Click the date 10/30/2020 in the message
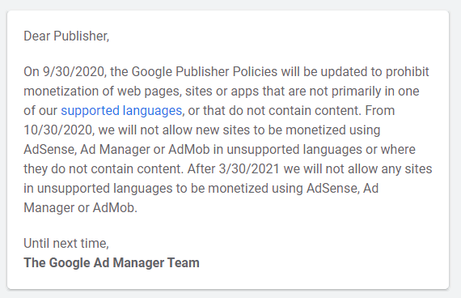Image resolution: width=461 pixels, height=298 pixels. 59,130
